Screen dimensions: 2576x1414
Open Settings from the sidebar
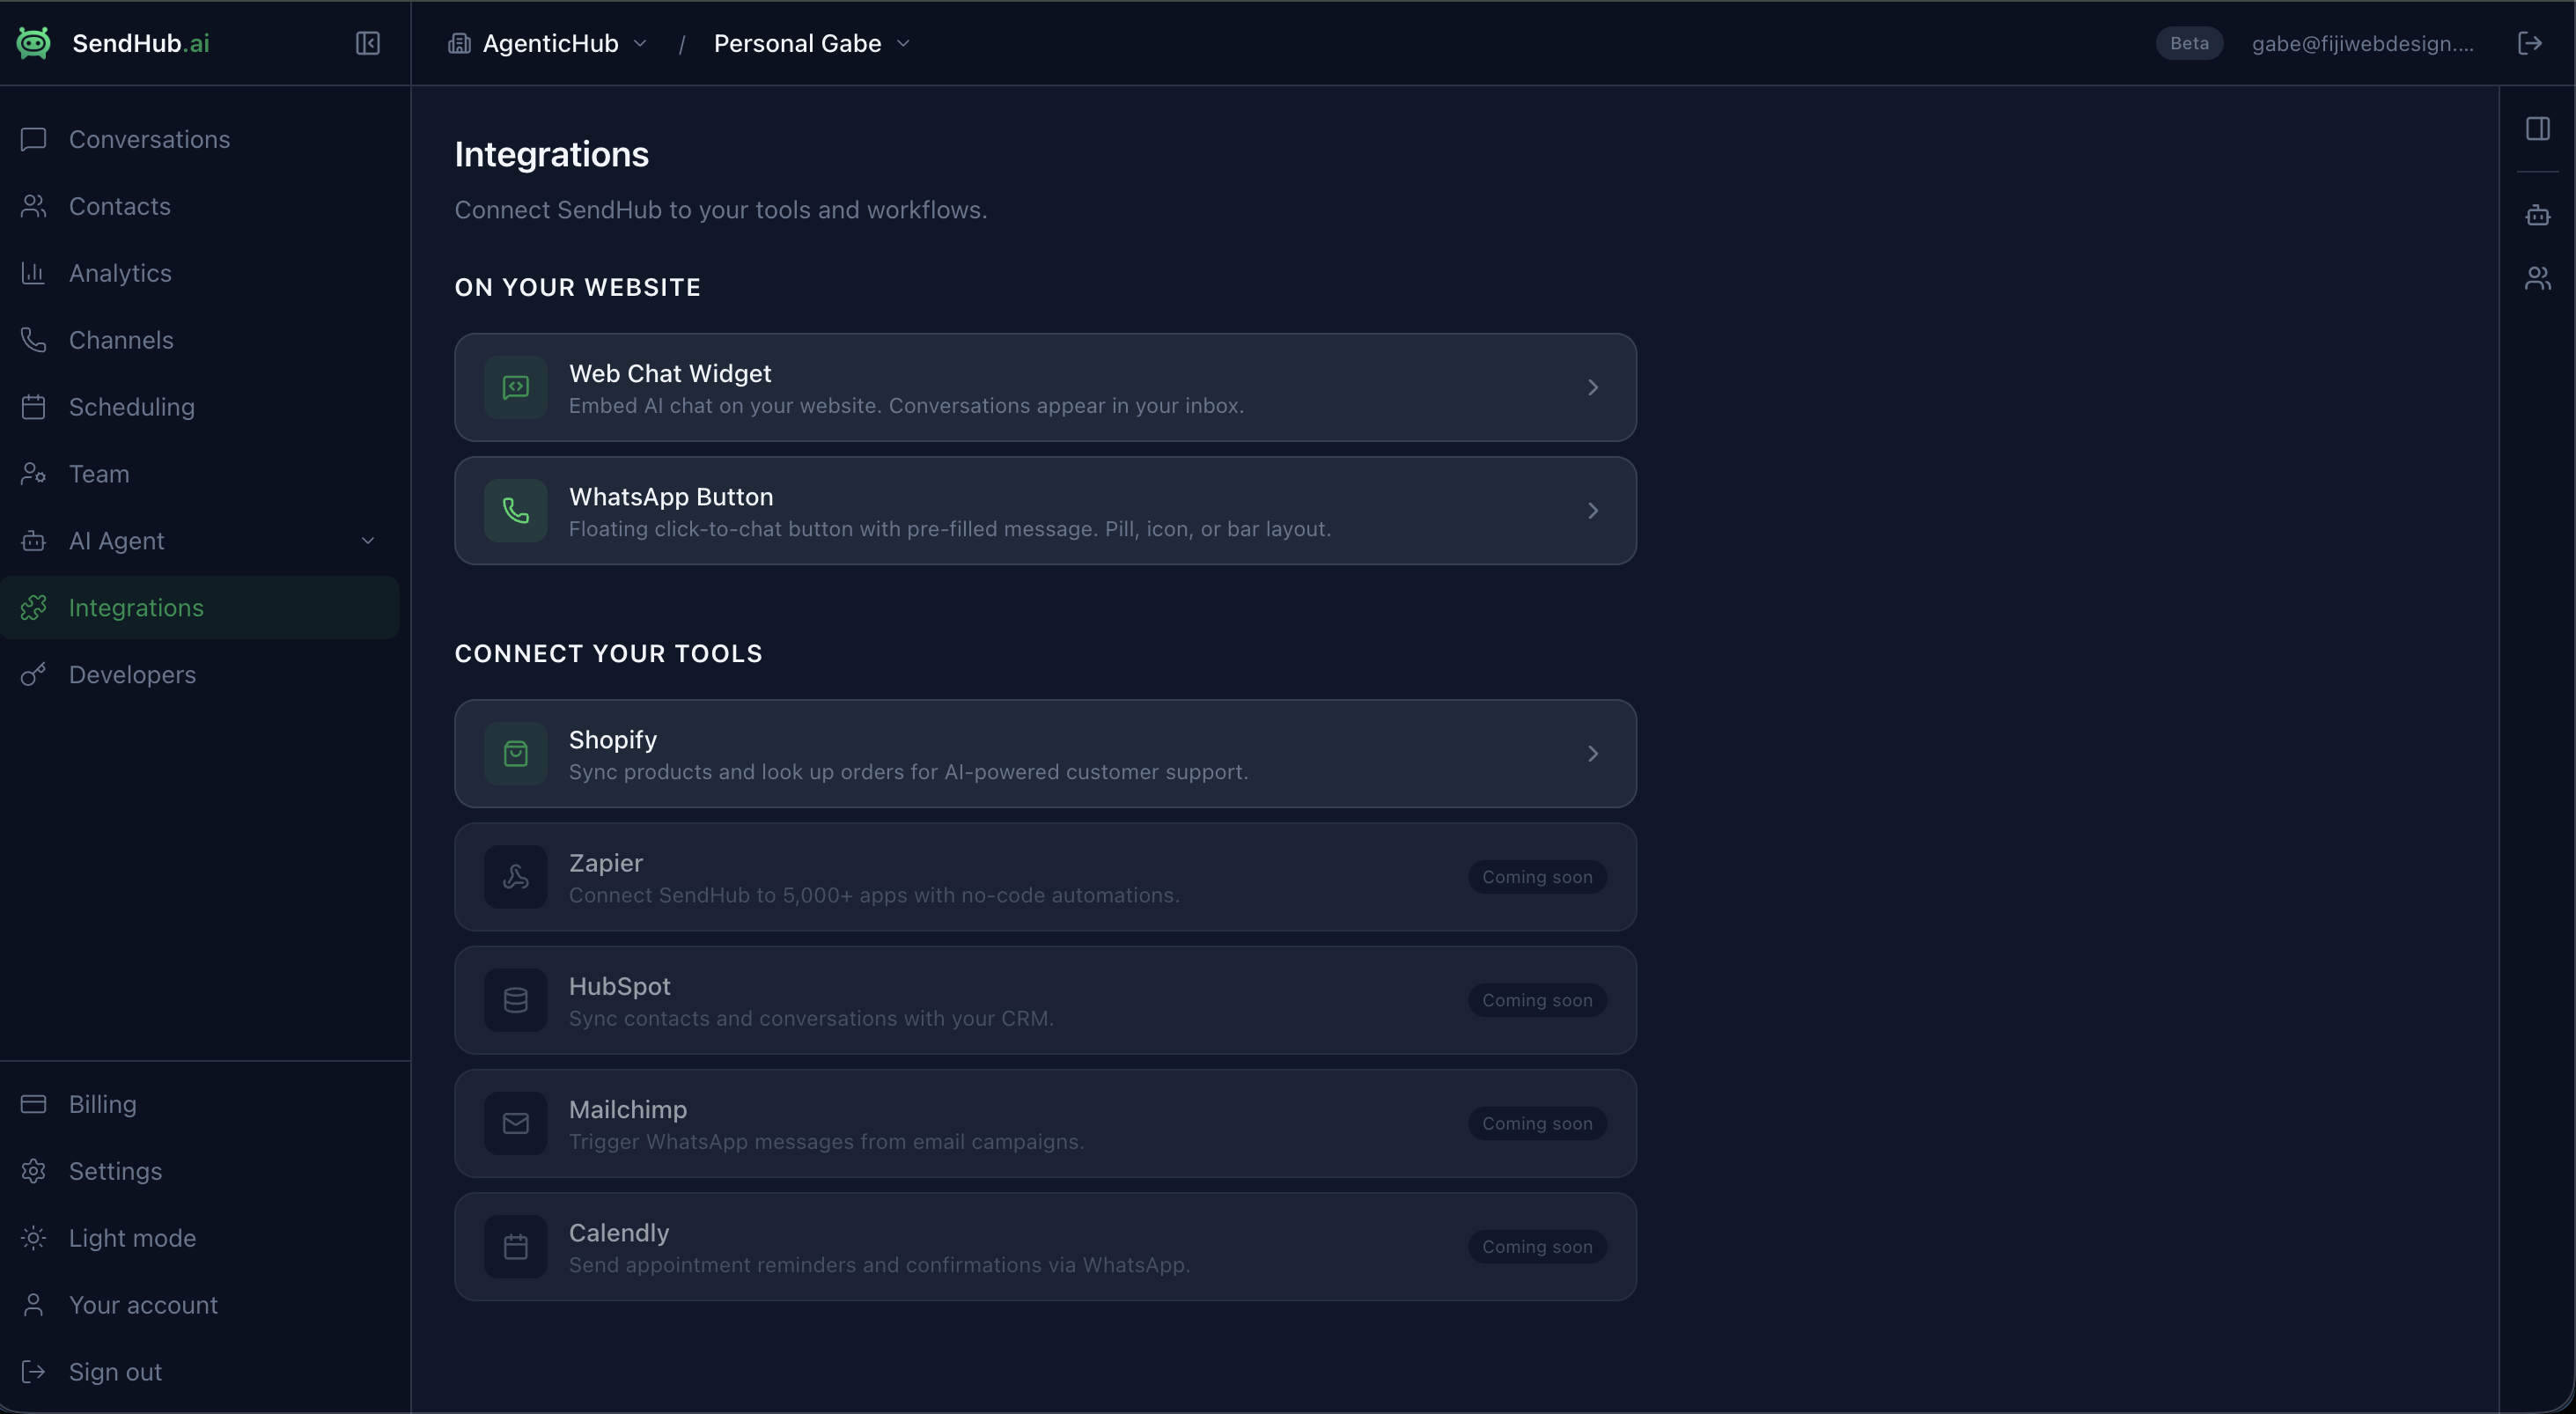coord(200,1171)
